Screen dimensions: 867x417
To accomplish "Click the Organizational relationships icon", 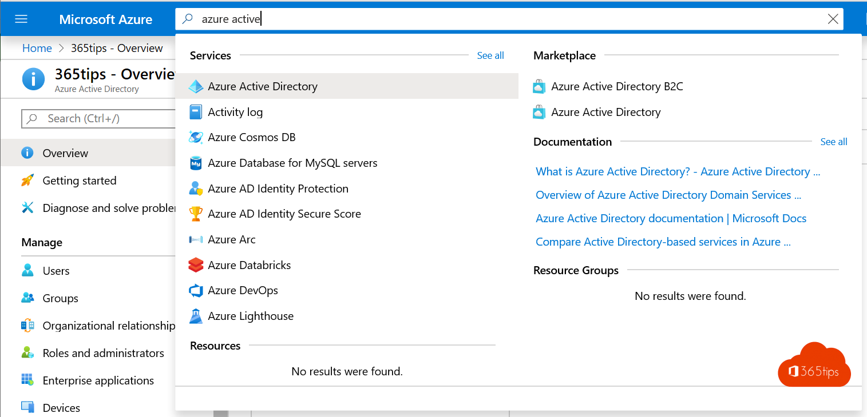I will coord(27,326).
